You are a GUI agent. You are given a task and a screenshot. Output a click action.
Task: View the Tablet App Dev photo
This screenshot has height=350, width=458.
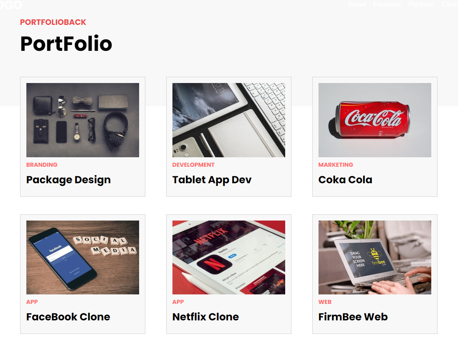pos(229,120)
